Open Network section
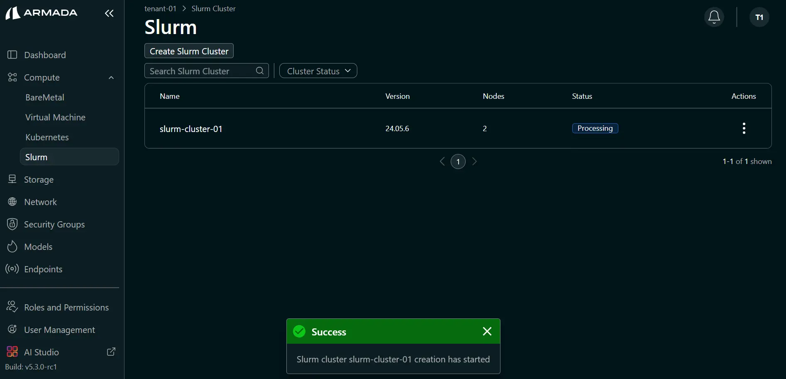This screenshot has height=379, width=786. (40, 202)
